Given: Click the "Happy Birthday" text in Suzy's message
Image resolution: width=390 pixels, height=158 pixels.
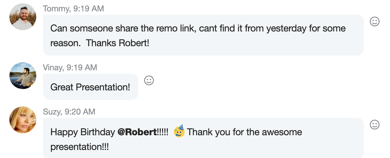Looking at the screenshot, I should [x=83, y=132].
